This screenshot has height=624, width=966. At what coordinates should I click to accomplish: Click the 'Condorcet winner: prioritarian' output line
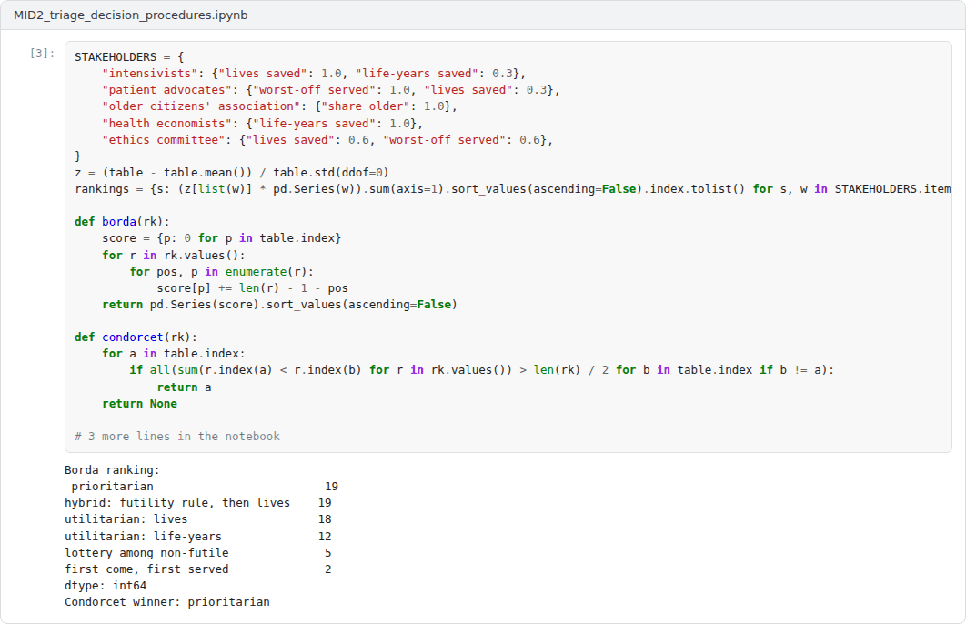point(167,602)
